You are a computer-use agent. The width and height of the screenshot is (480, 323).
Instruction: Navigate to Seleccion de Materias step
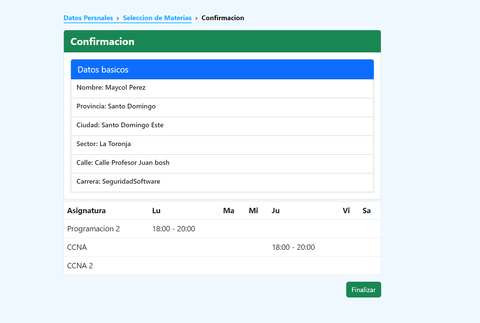157,18
